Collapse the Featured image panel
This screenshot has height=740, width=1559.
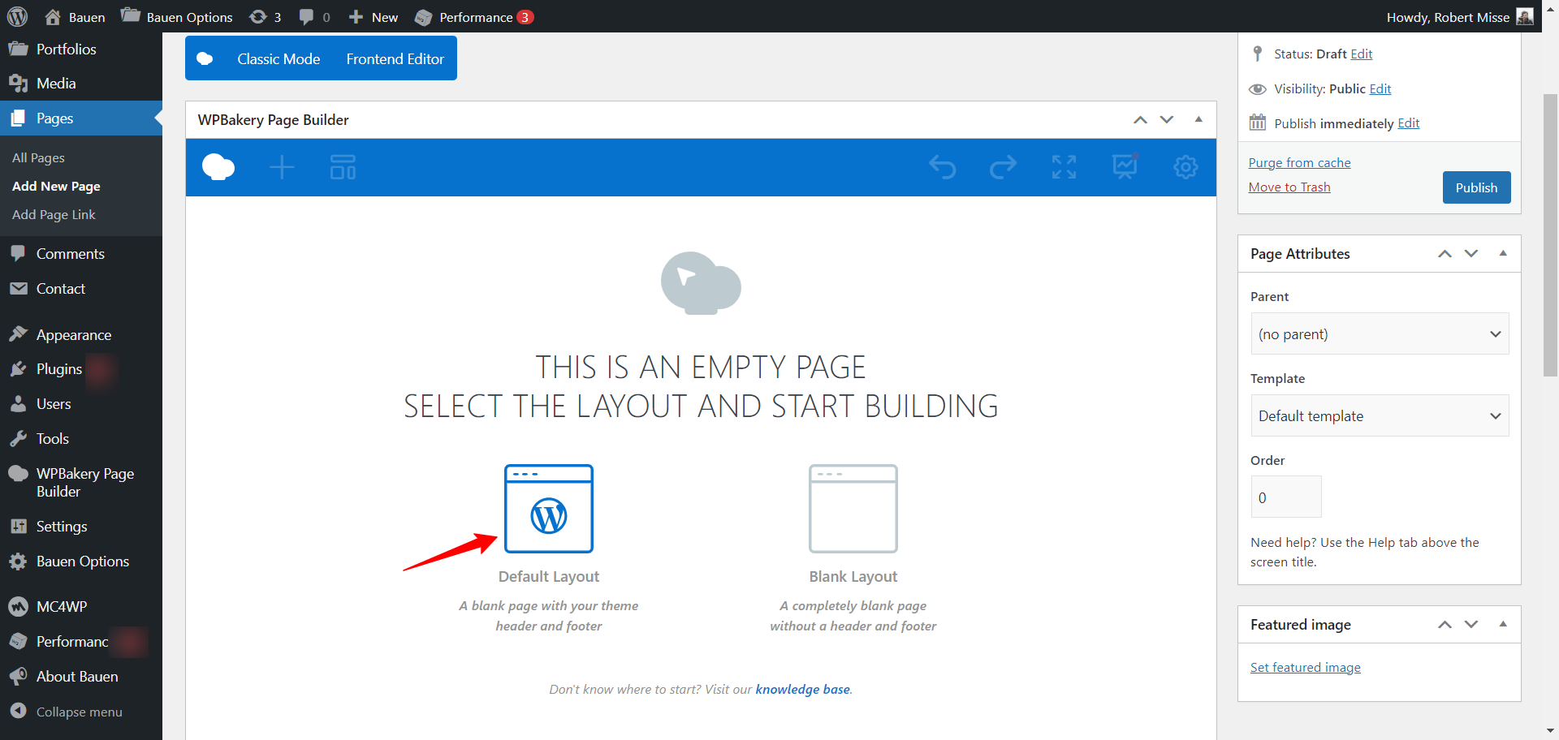tap(1503, 624)
